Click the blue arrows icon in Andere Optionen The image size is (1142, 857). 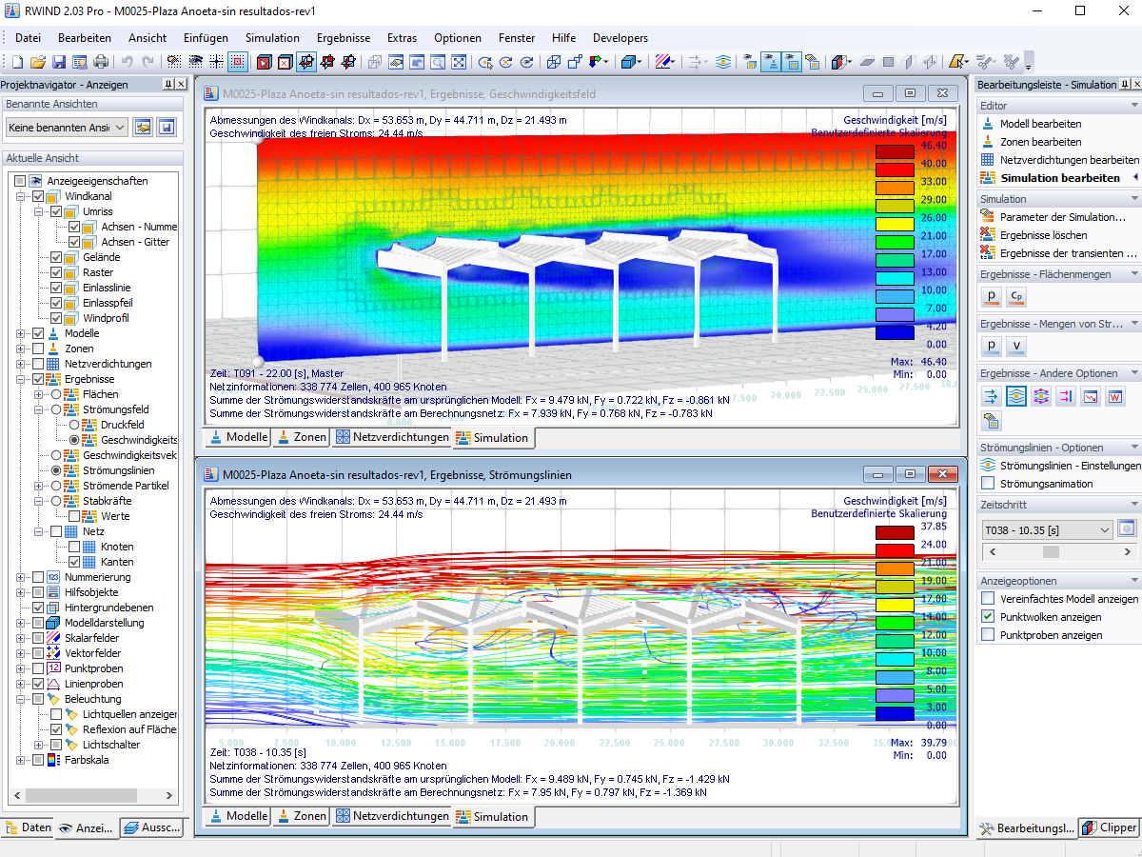tap(991, 396)
